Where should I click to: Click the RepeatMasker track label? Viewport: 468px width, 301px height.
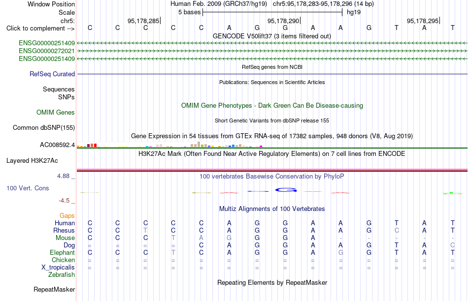click(x=54, y=289)
